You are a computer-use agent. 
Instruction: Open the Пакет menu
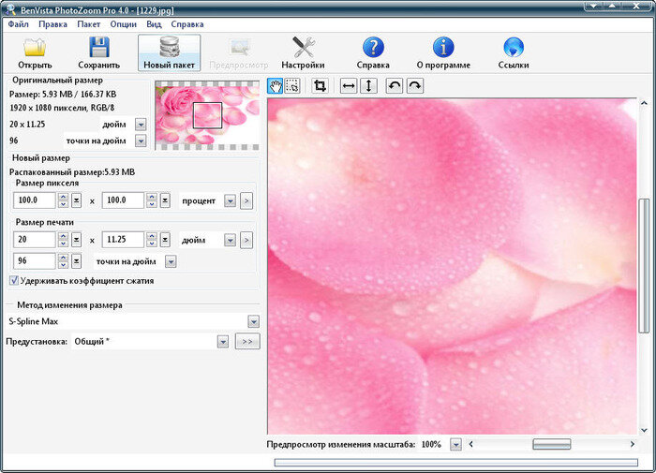(x=89, y=23)
